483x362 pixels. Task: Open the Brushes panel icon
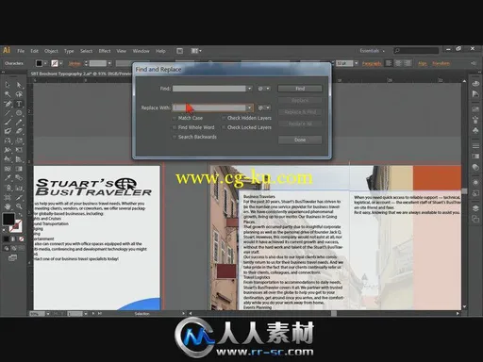click(475, 120)
